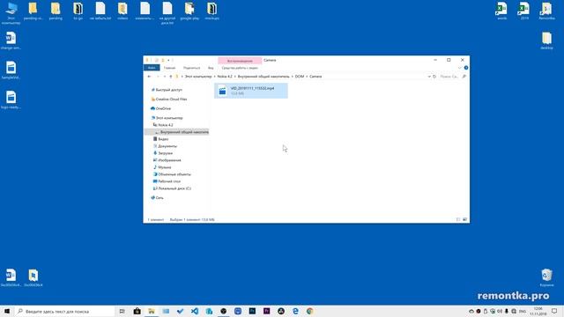This screenshot has height=317, width=564.
Task: Open recent locations dropdown arrow
Action: [165, 77]
